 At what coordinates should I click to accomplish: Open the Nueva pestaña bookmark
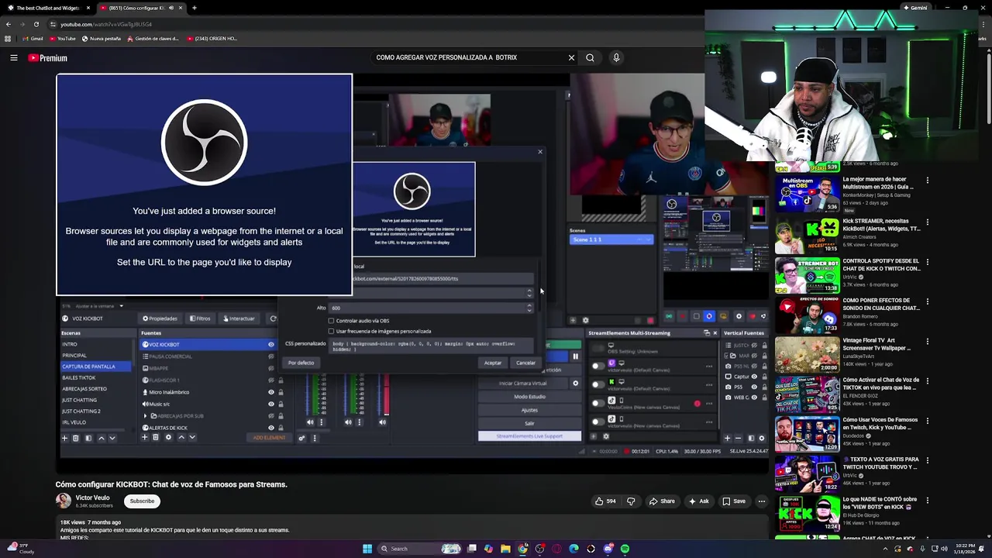tap(102, 38)
